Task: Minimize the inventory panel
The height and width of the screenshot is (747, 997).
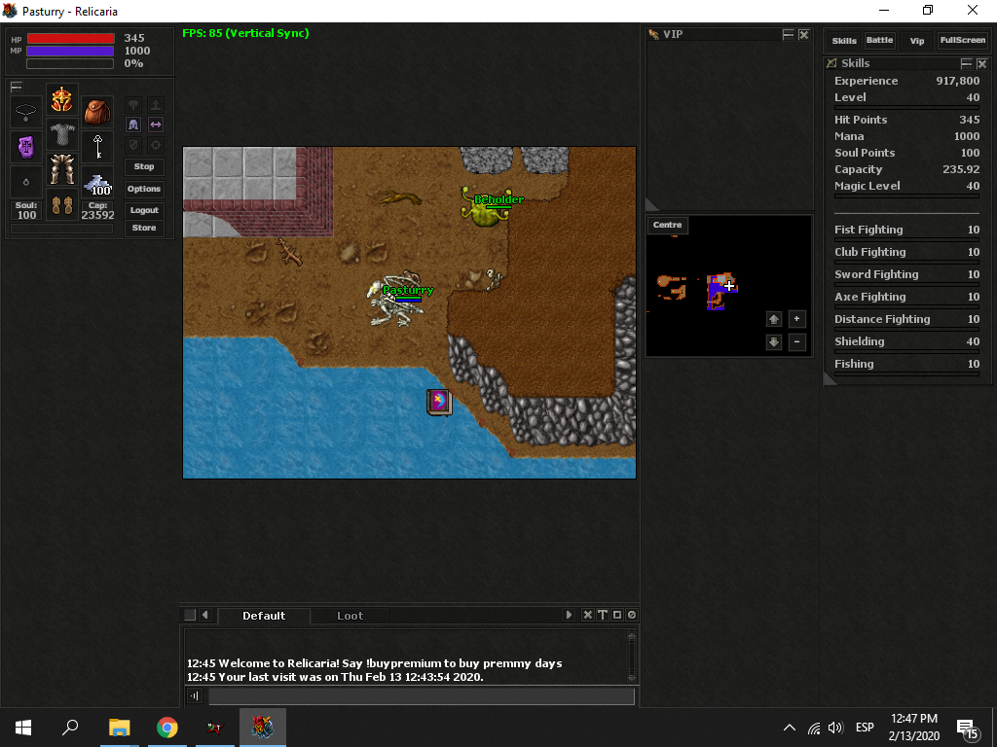Action: [x=17, y=87]
